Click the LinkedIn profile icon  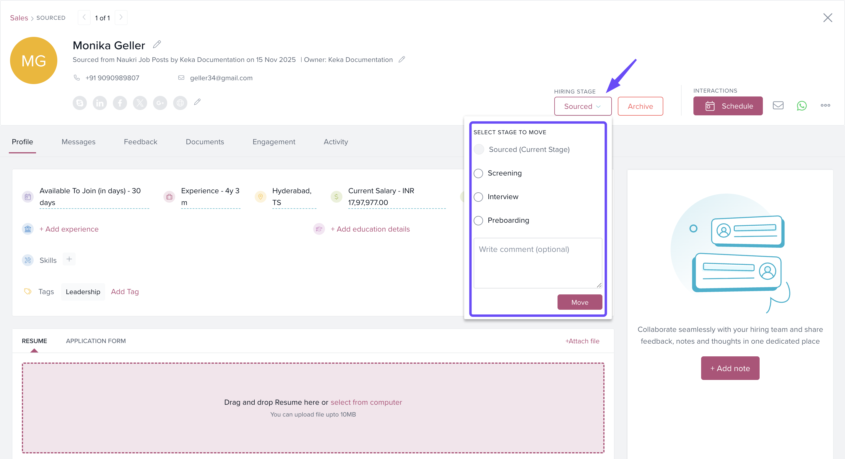coord(100,103)
